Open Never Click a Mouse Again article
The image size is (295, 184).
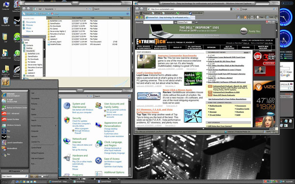click(x=177, y=90)
